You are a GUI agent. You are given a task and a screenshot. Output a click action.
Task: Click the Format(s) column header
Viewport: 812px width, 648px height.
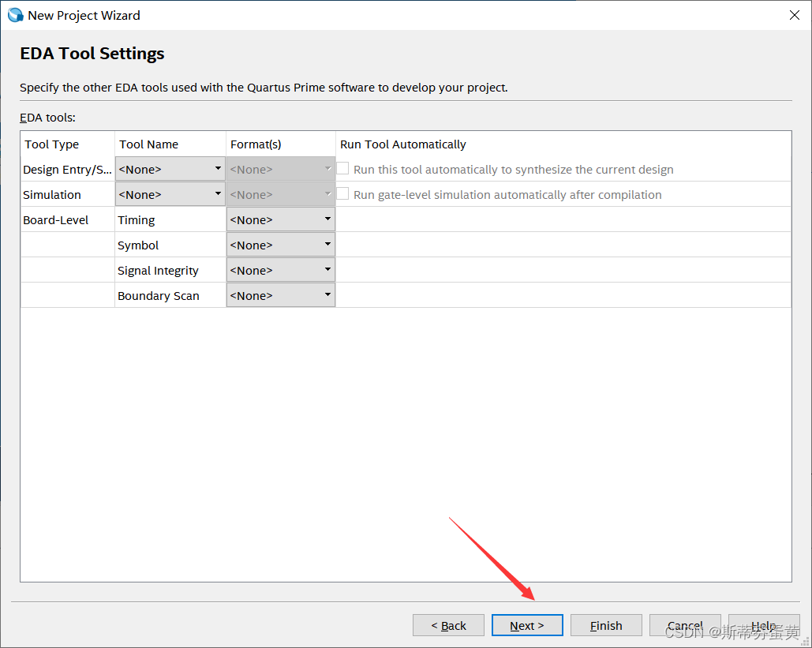pos(281,144)
